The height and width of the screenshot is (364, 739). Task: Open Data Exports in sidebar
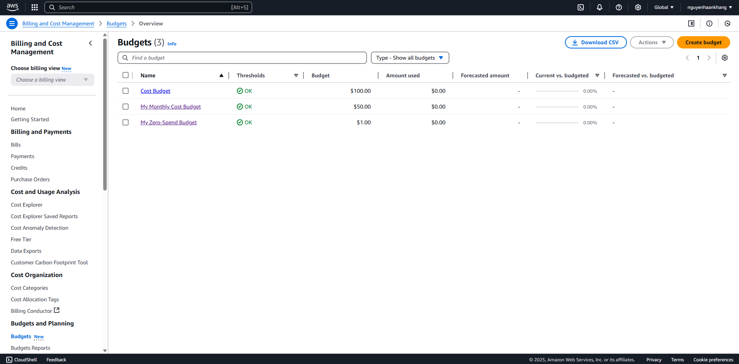coord(26,251)
